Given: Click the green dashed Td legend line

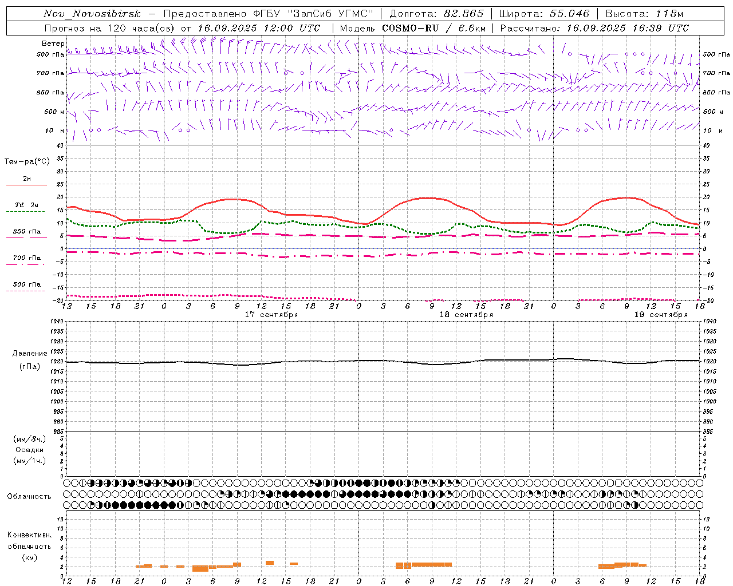Looking at the screenshot, I should tap(26, 212).
